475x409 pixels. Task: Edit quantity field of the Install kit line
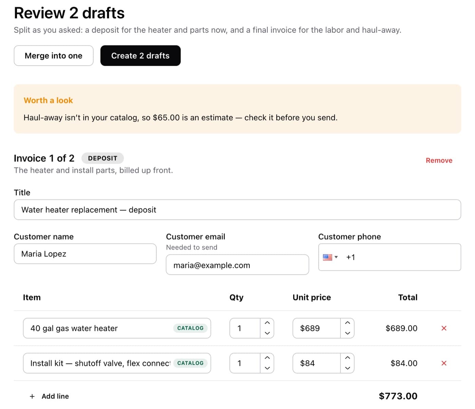coord(245,363)
